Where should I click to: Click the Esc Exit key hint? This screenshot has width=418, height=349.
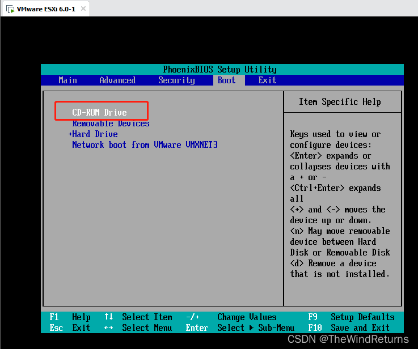pos(70,327)
